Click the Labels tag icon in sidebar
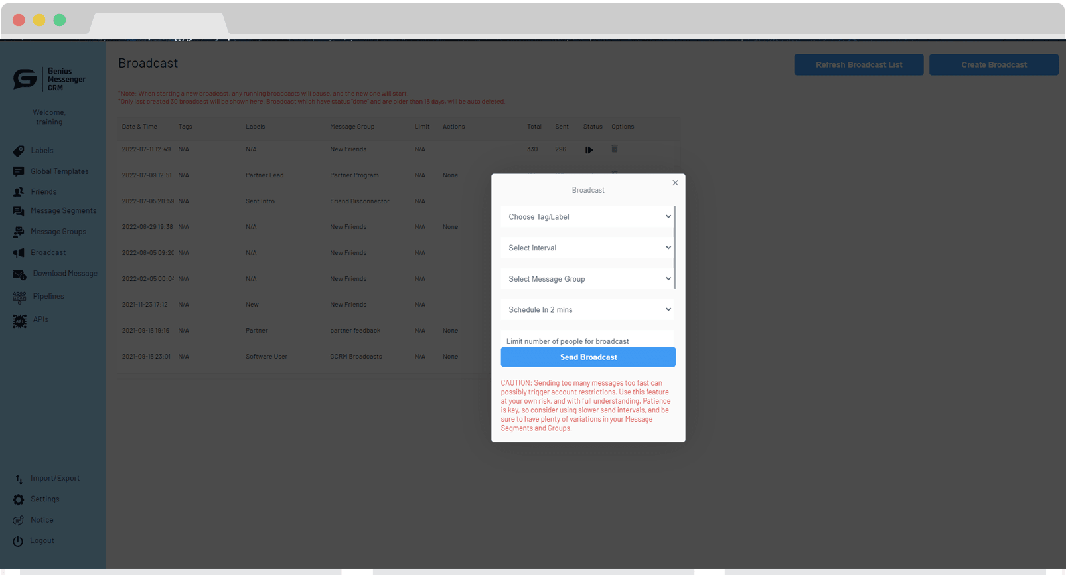This screenshot has height=575, width=1066. 19,151
